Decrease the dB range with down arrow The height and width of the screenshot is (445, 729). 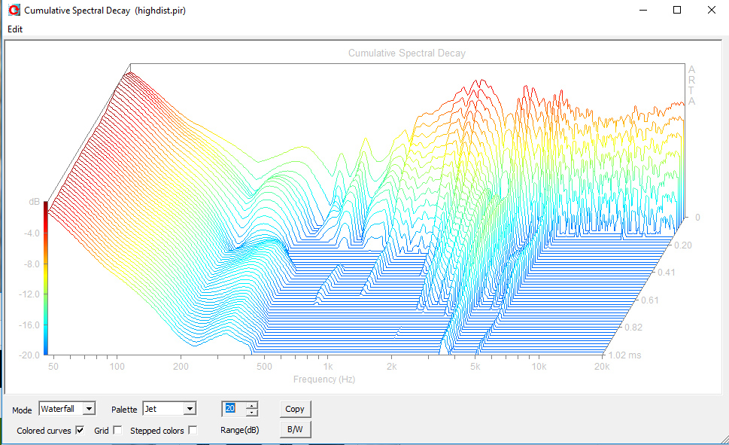(x=251, y=413)
